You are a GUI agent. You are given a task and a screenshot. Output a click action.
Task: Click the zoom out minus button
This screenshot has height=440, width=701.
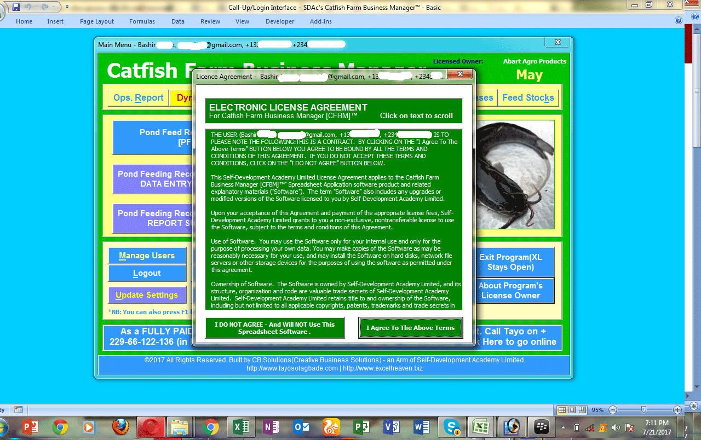613,410
